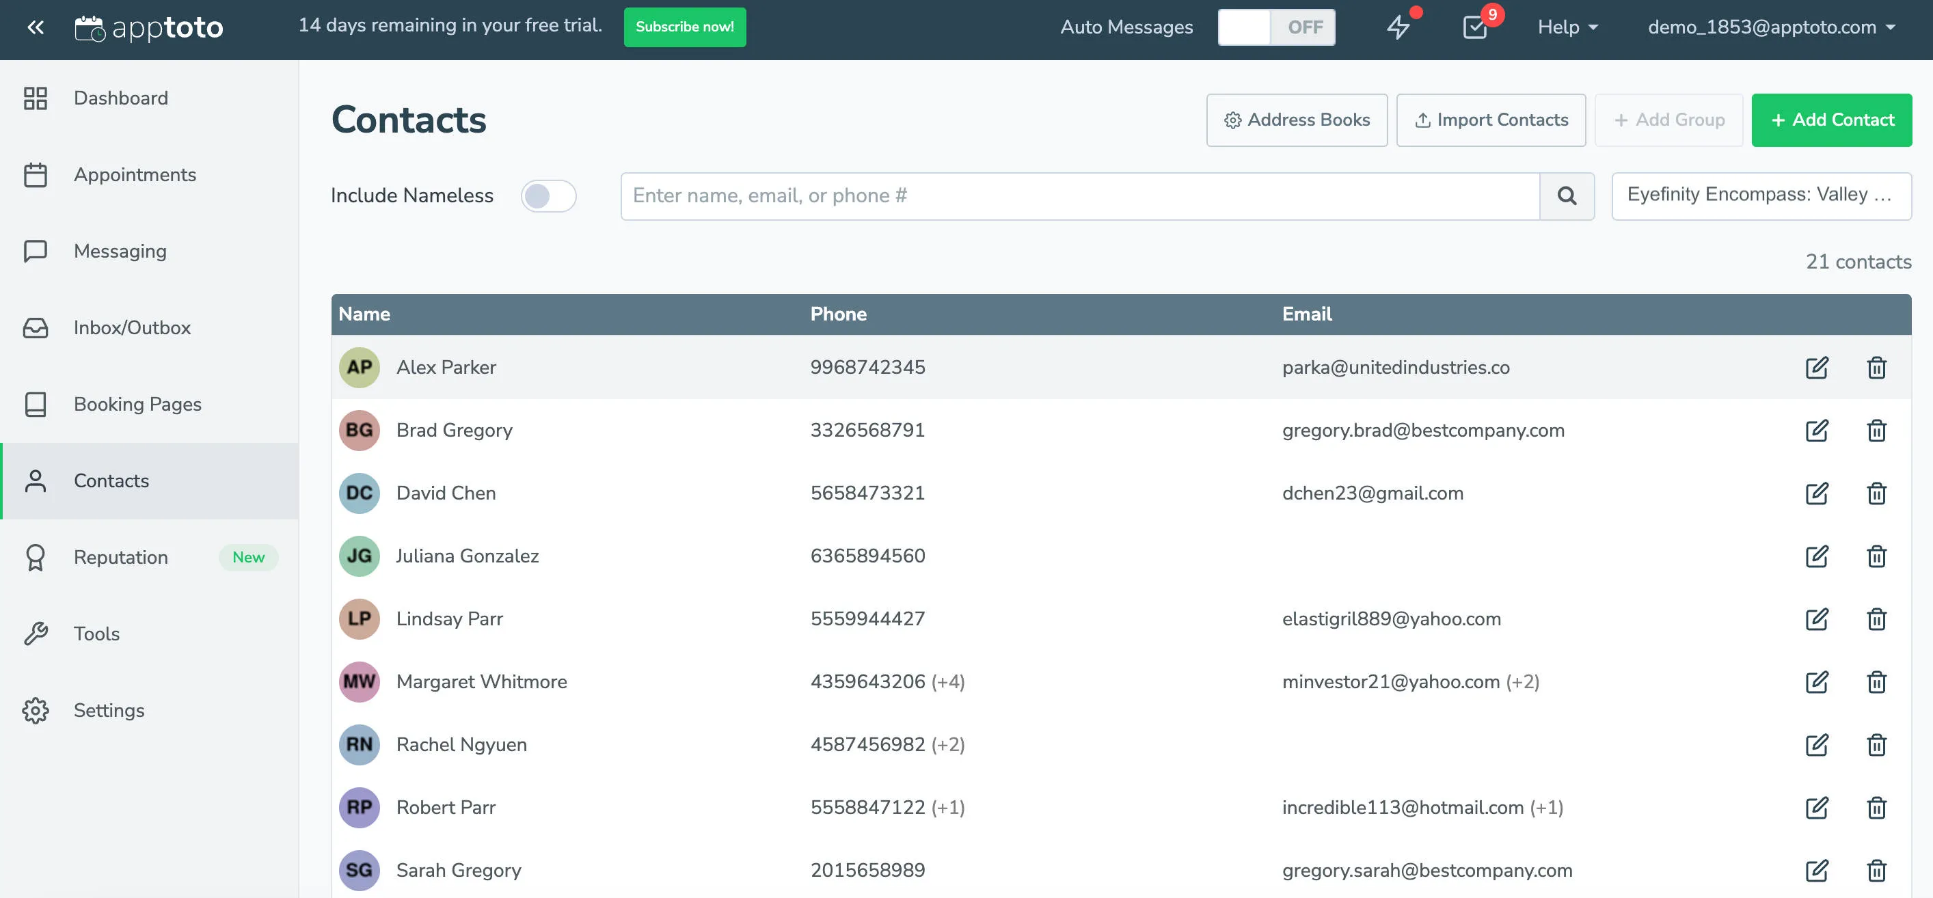Click the Tools wrench icon
Screen dimensions: 1933x898
click(x=36, y=633)
